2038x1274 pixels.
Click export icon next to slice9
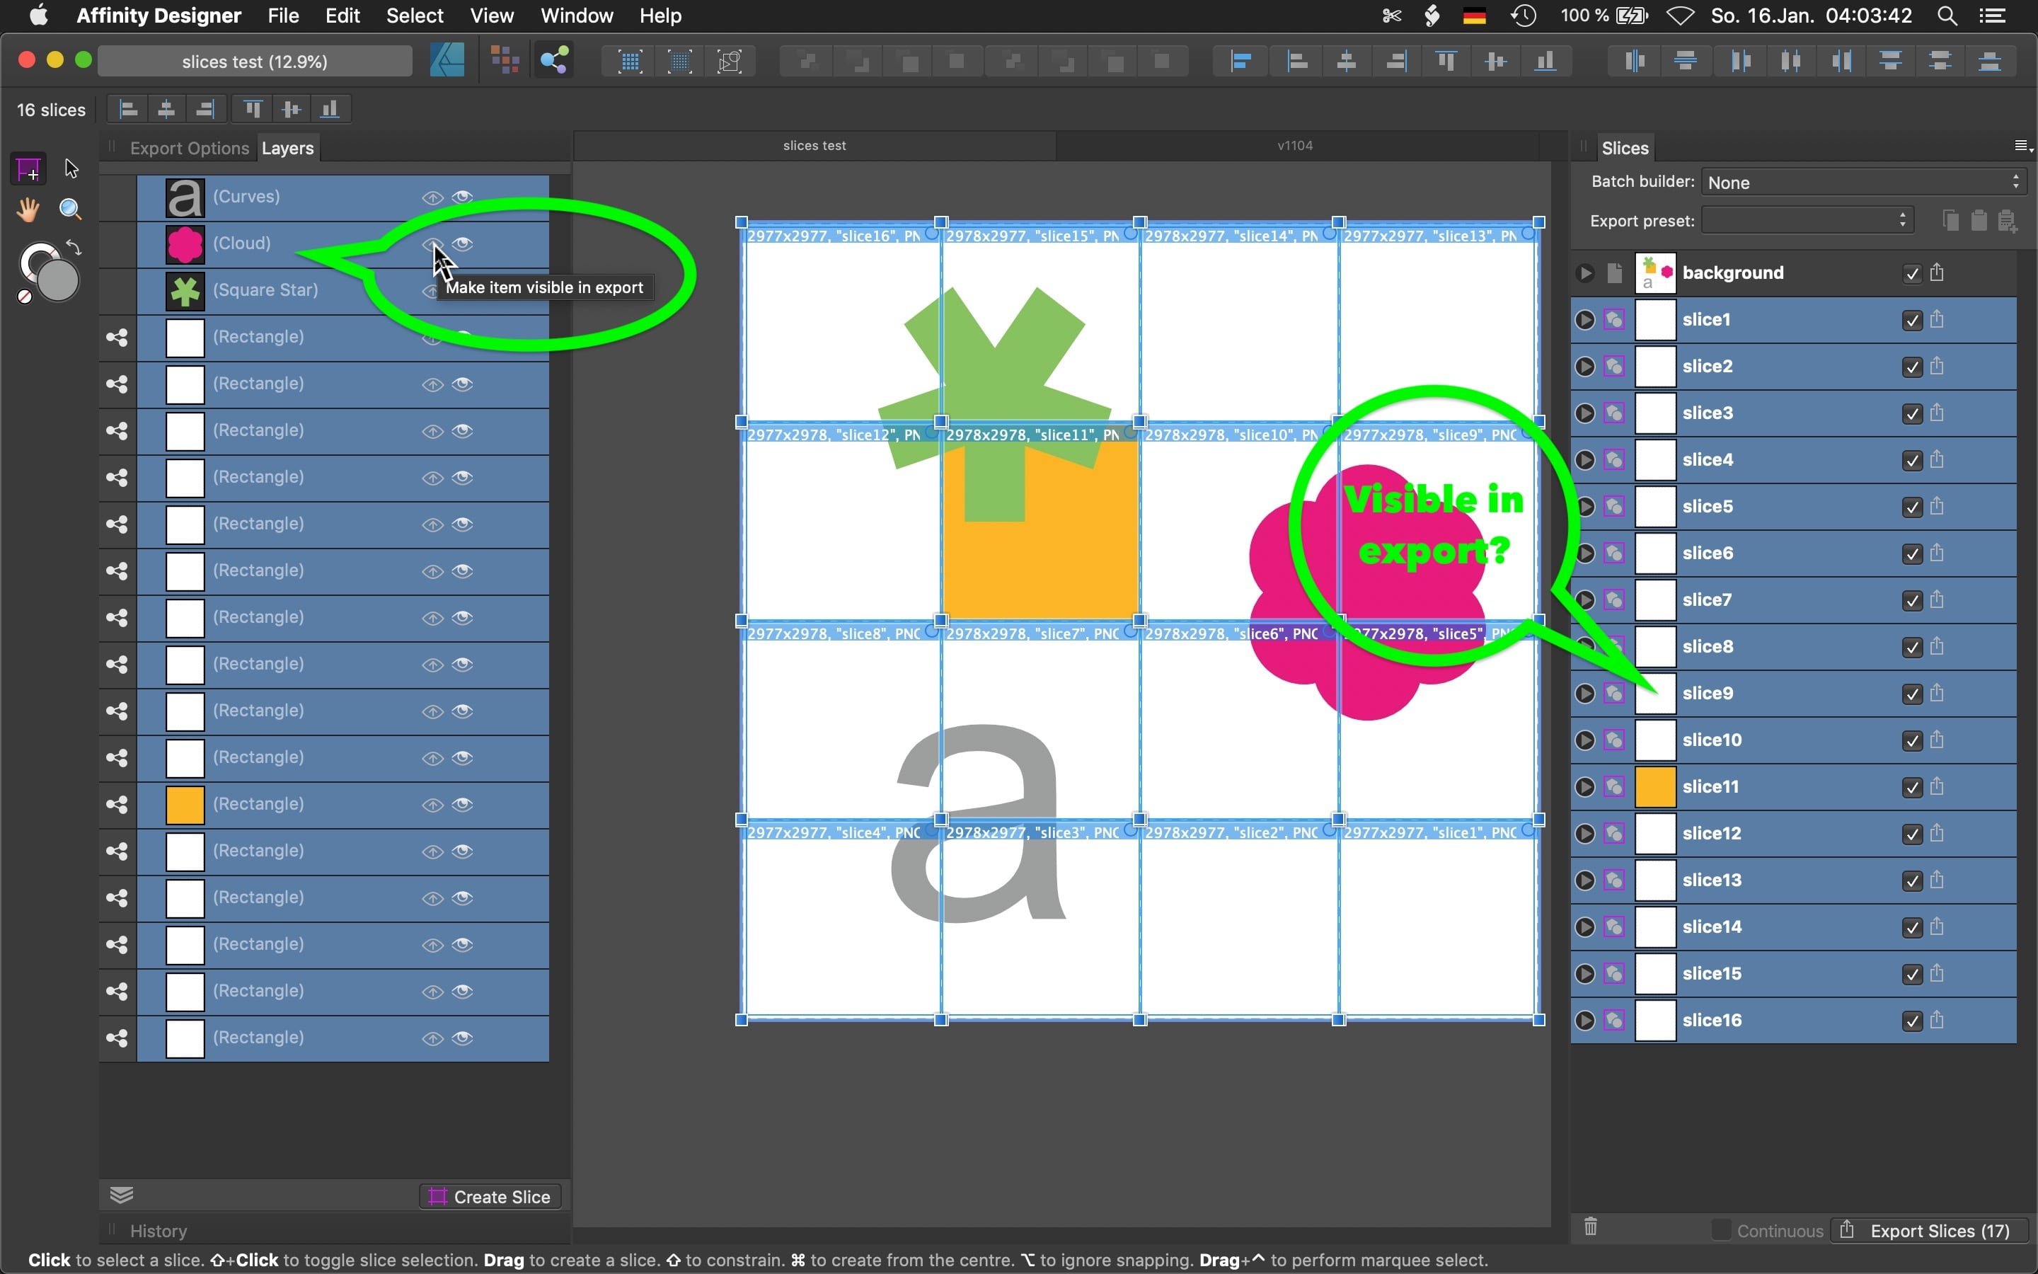1937,694
